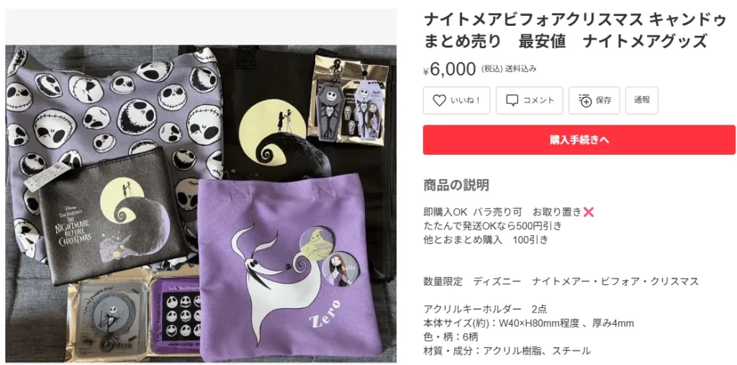Open the コメント comment button
Viewport: 737px width, 365px height.
click(x=529, y=100)
